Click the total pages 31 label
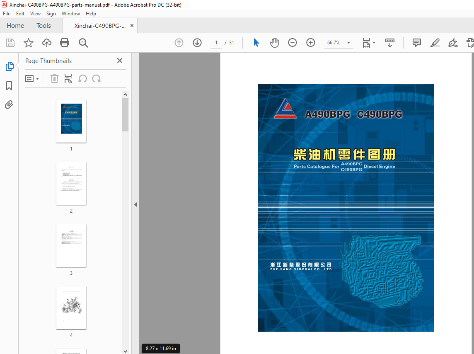The image size is (474, 354). click(231, 43)
